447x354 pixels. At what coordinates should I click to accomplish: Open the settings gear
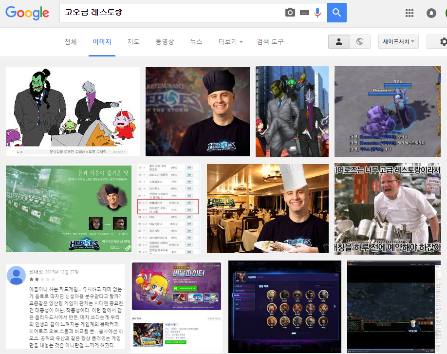point(443,41)
